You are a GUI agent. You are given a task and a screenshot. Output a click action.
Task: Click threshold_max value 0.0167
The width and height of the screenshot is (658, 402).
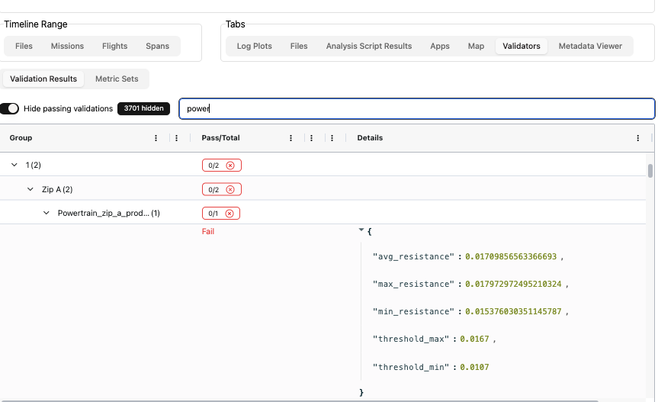click(x=474, y=339)
